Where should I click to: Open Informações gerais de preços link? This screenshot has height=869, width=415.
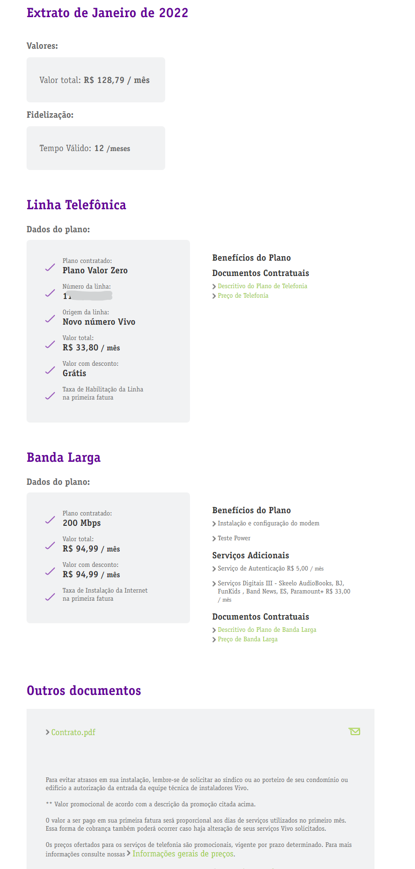[x=183, y=854]
